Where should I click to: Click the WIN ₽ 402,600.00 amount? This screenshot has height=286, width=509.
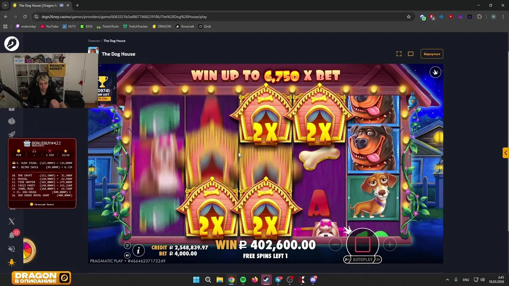click(x=266, y=245)
